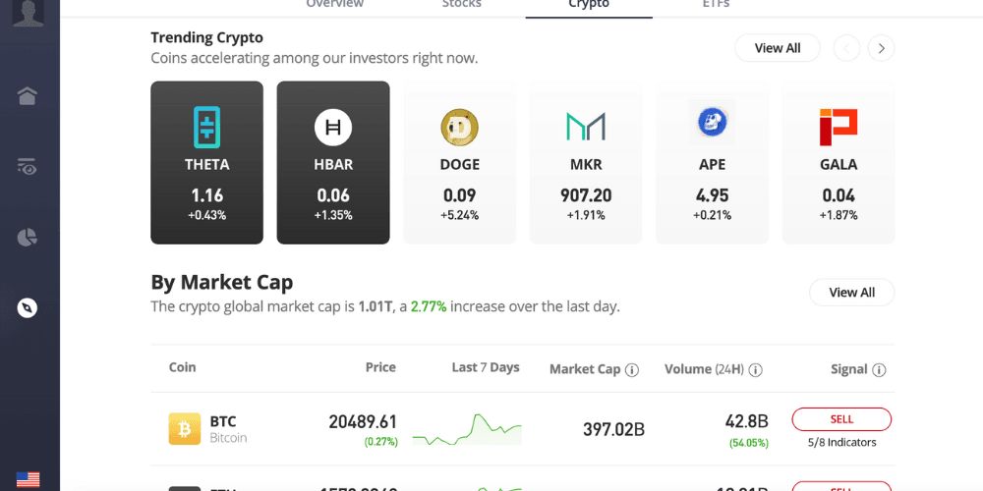The width and height of the screenshot is (983, 491).
Task: Click the Market Cap info icon
Action: click(x=632, y=370)
